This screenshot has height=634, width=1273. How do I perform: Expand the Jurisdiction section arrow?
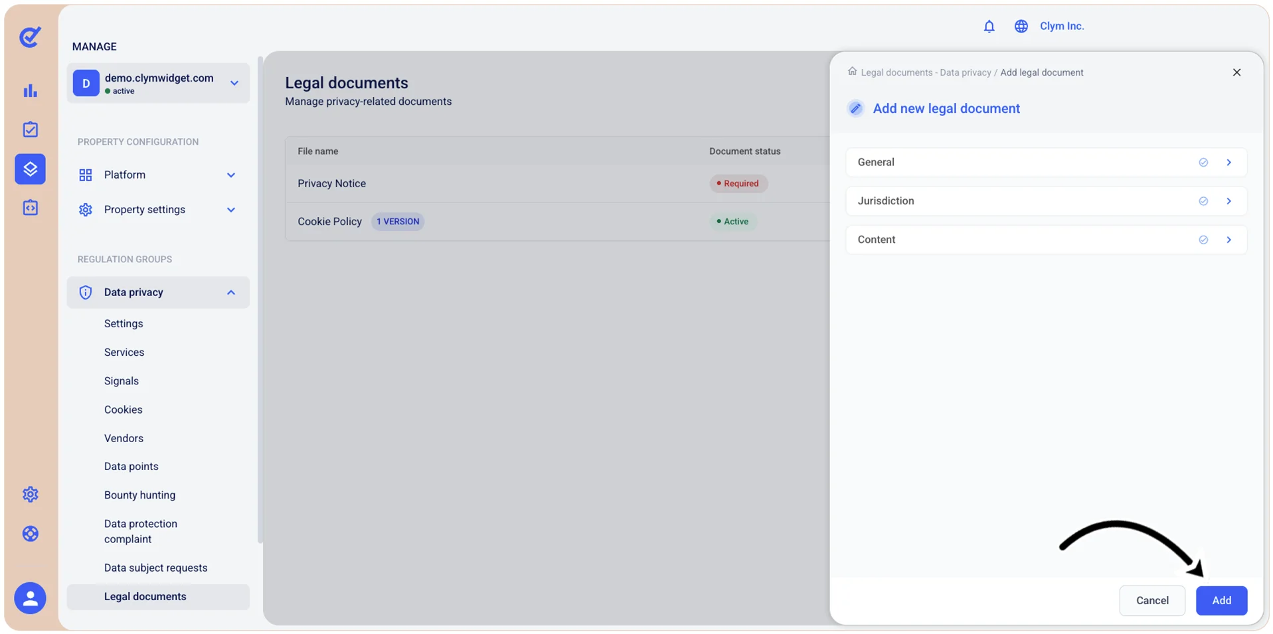pos(1229,201)
